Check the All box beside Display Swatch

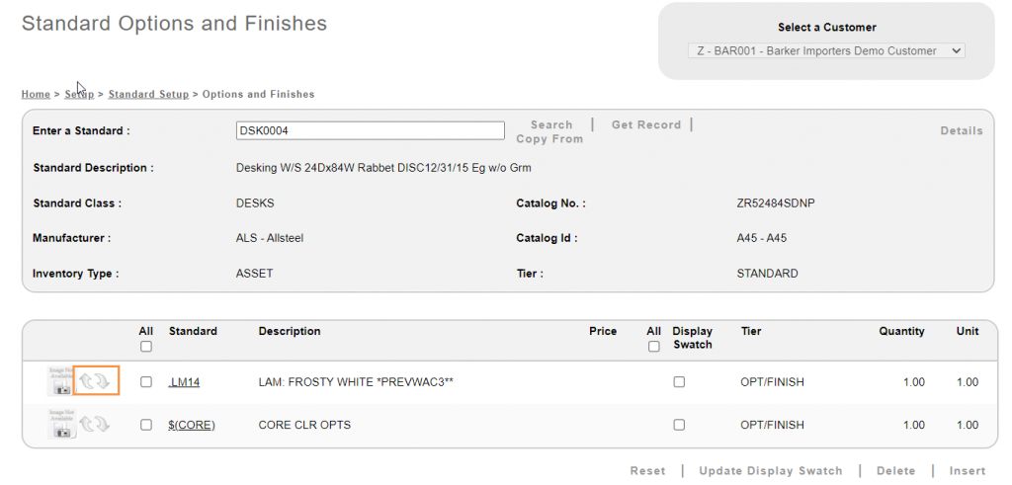tap(653, 347)
